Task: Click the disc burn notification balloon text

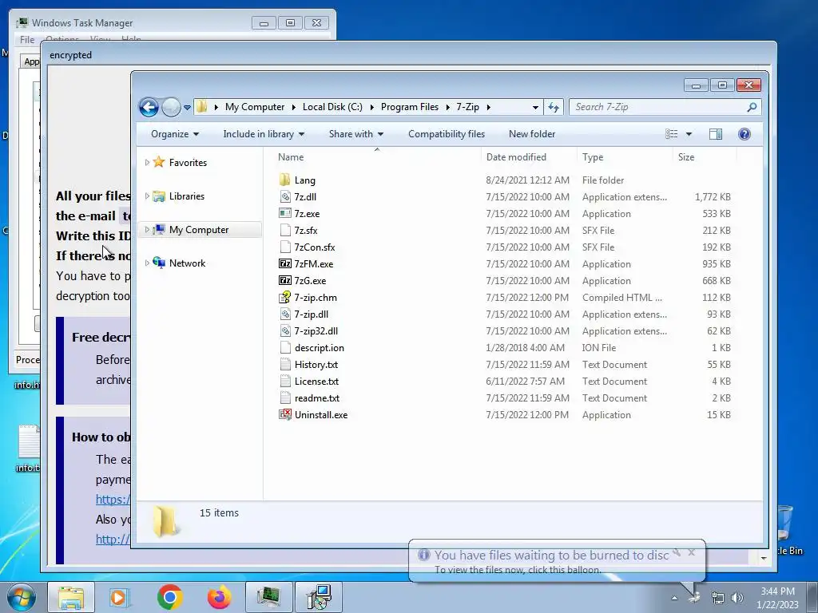Action: point(551,556)
